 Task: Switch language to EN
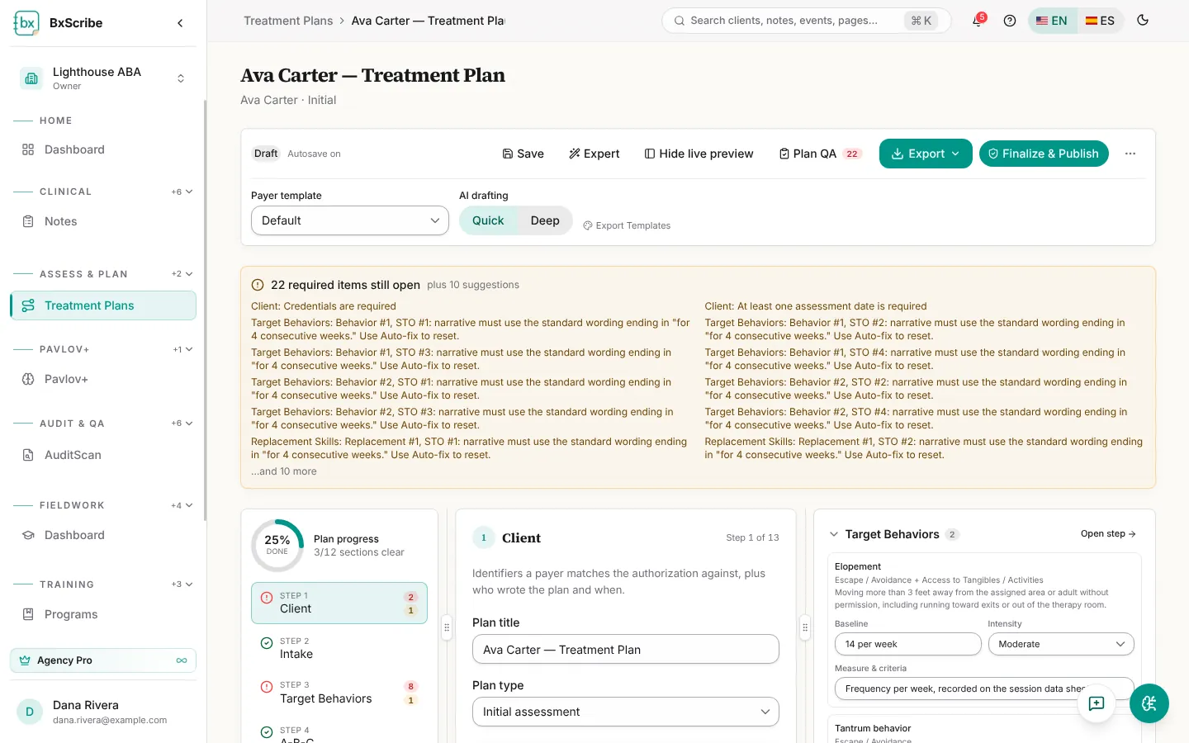1052,21
